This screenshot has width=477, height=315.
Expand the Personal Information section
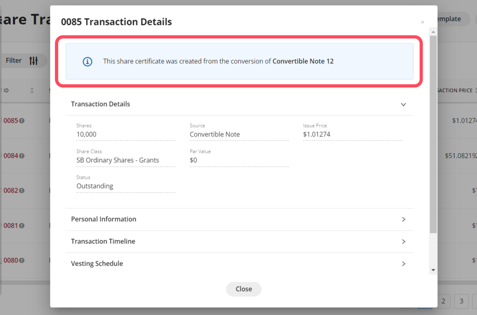[403, 219]
